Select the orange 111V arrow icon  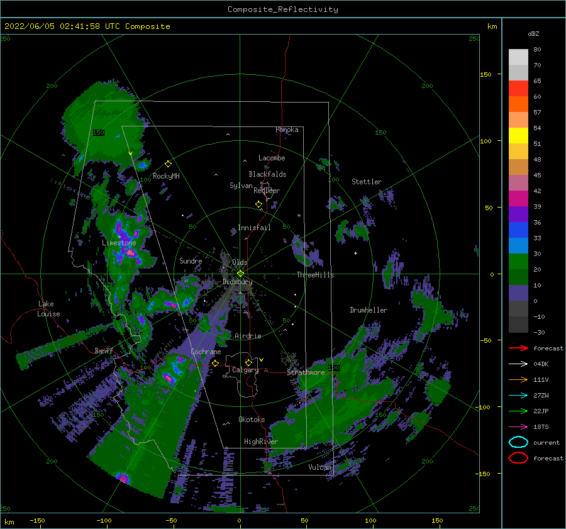click(x=518, y=379)
